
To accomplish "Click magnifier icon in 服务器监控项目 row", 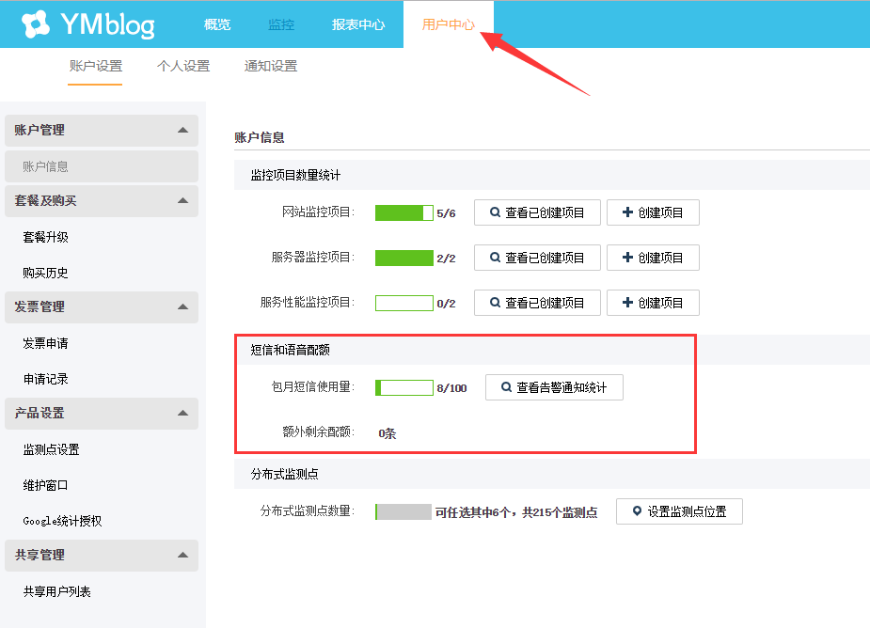I will coord(494,258).
